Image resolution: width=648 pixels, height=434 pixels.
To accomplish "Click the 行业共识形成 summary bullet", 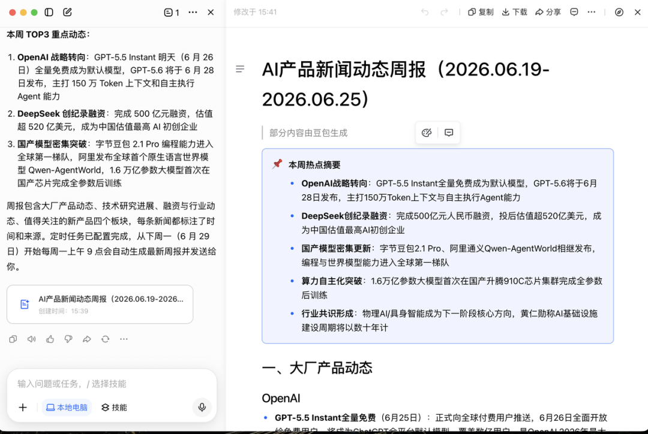I will (x=449, y=321).
